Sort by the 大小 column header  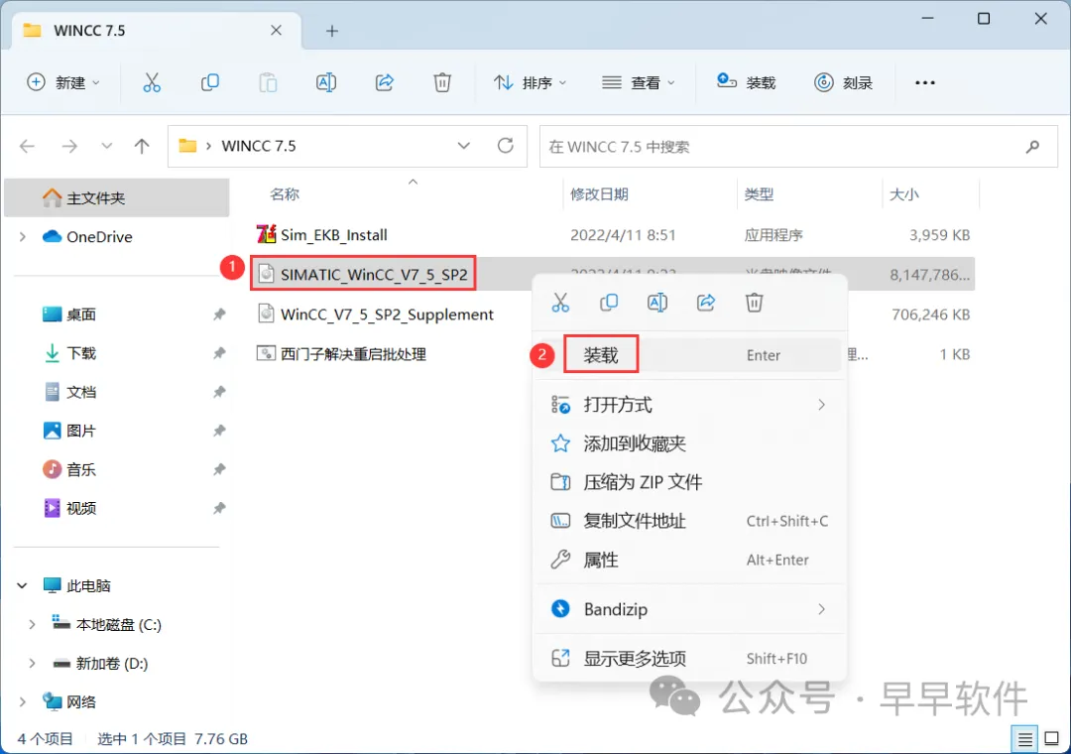point(904,194)
